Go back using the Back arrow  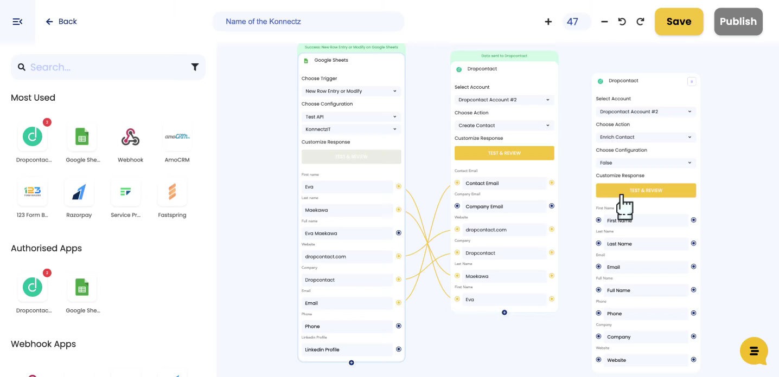click(61, 22)
